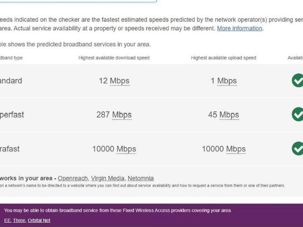Open the Orbital Net provider link
This screenshot has height=227, width=303.
(39, 220)
